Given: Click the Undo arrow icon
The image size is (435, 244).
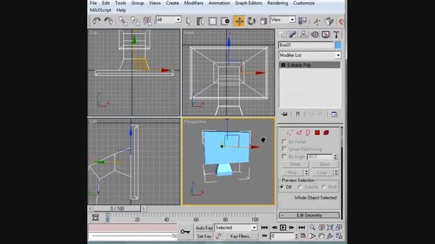Looking at the screenshot, I should pyautogui.click(x=97, y=21).
